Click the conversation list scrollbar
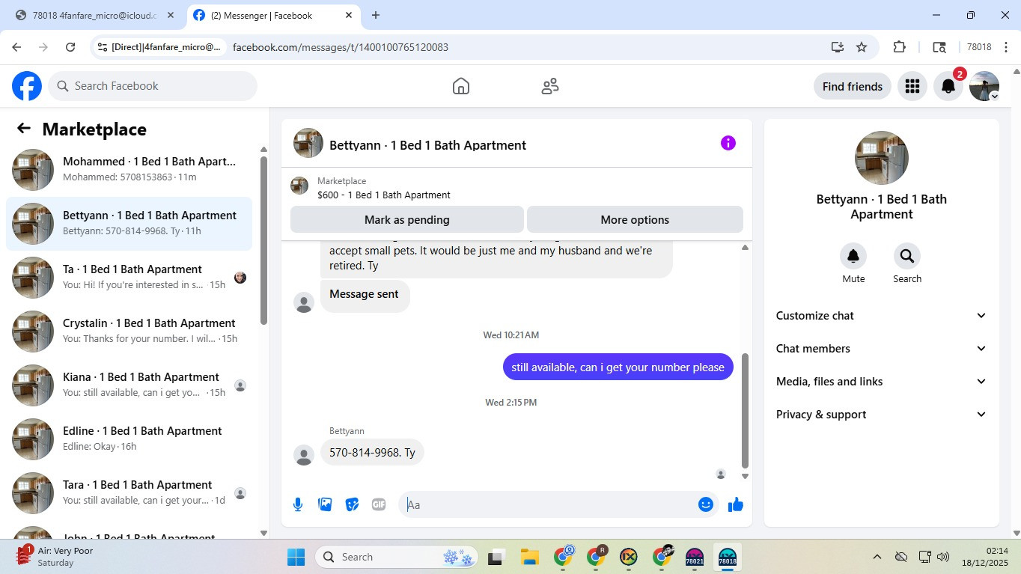1021x574 pixels. pos(263,239)
